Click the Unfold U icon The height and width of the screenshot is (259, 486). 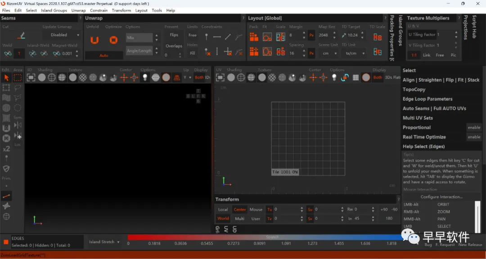tap(94, 40)
